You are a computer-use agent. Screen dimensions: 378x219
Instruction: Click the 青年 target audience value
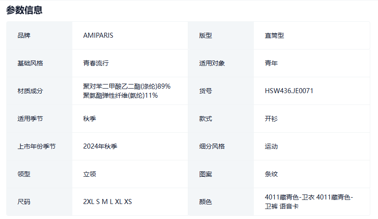click(x=271, y=63)
